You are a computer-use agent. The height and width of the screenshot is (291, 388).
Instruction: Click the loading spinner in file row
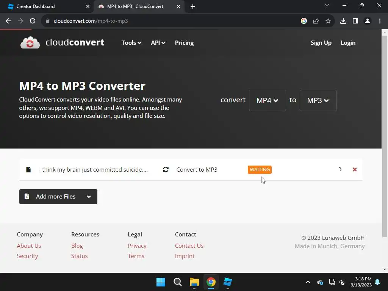339,169
